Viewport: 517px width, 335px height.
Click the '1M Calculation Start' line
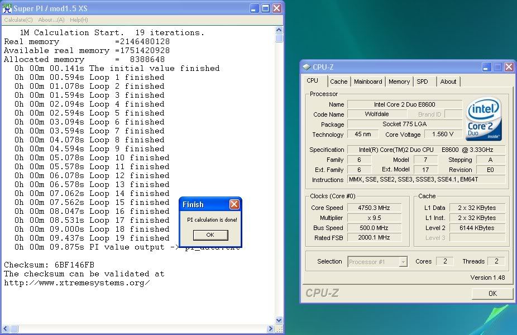pos(112,32)
